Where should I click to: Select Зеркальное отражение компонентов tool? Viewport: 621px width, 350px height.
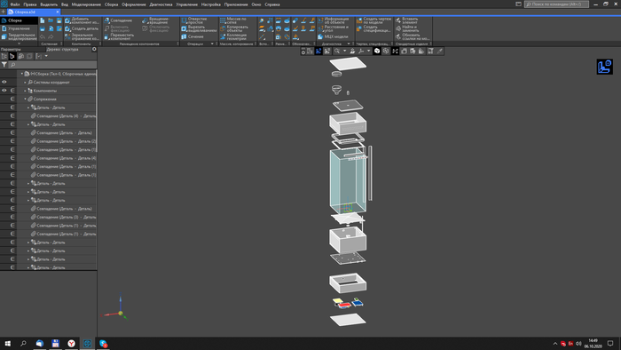[82, 36]
